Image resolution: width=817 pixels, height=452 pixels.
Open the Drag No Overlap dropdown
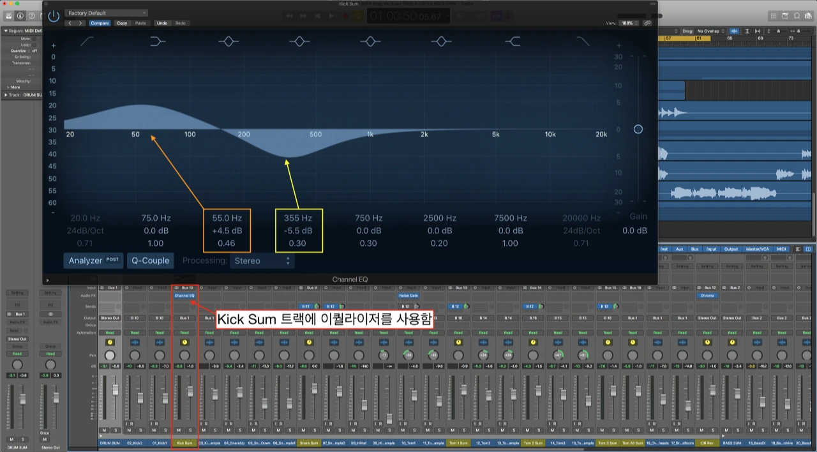pos(711,31)
